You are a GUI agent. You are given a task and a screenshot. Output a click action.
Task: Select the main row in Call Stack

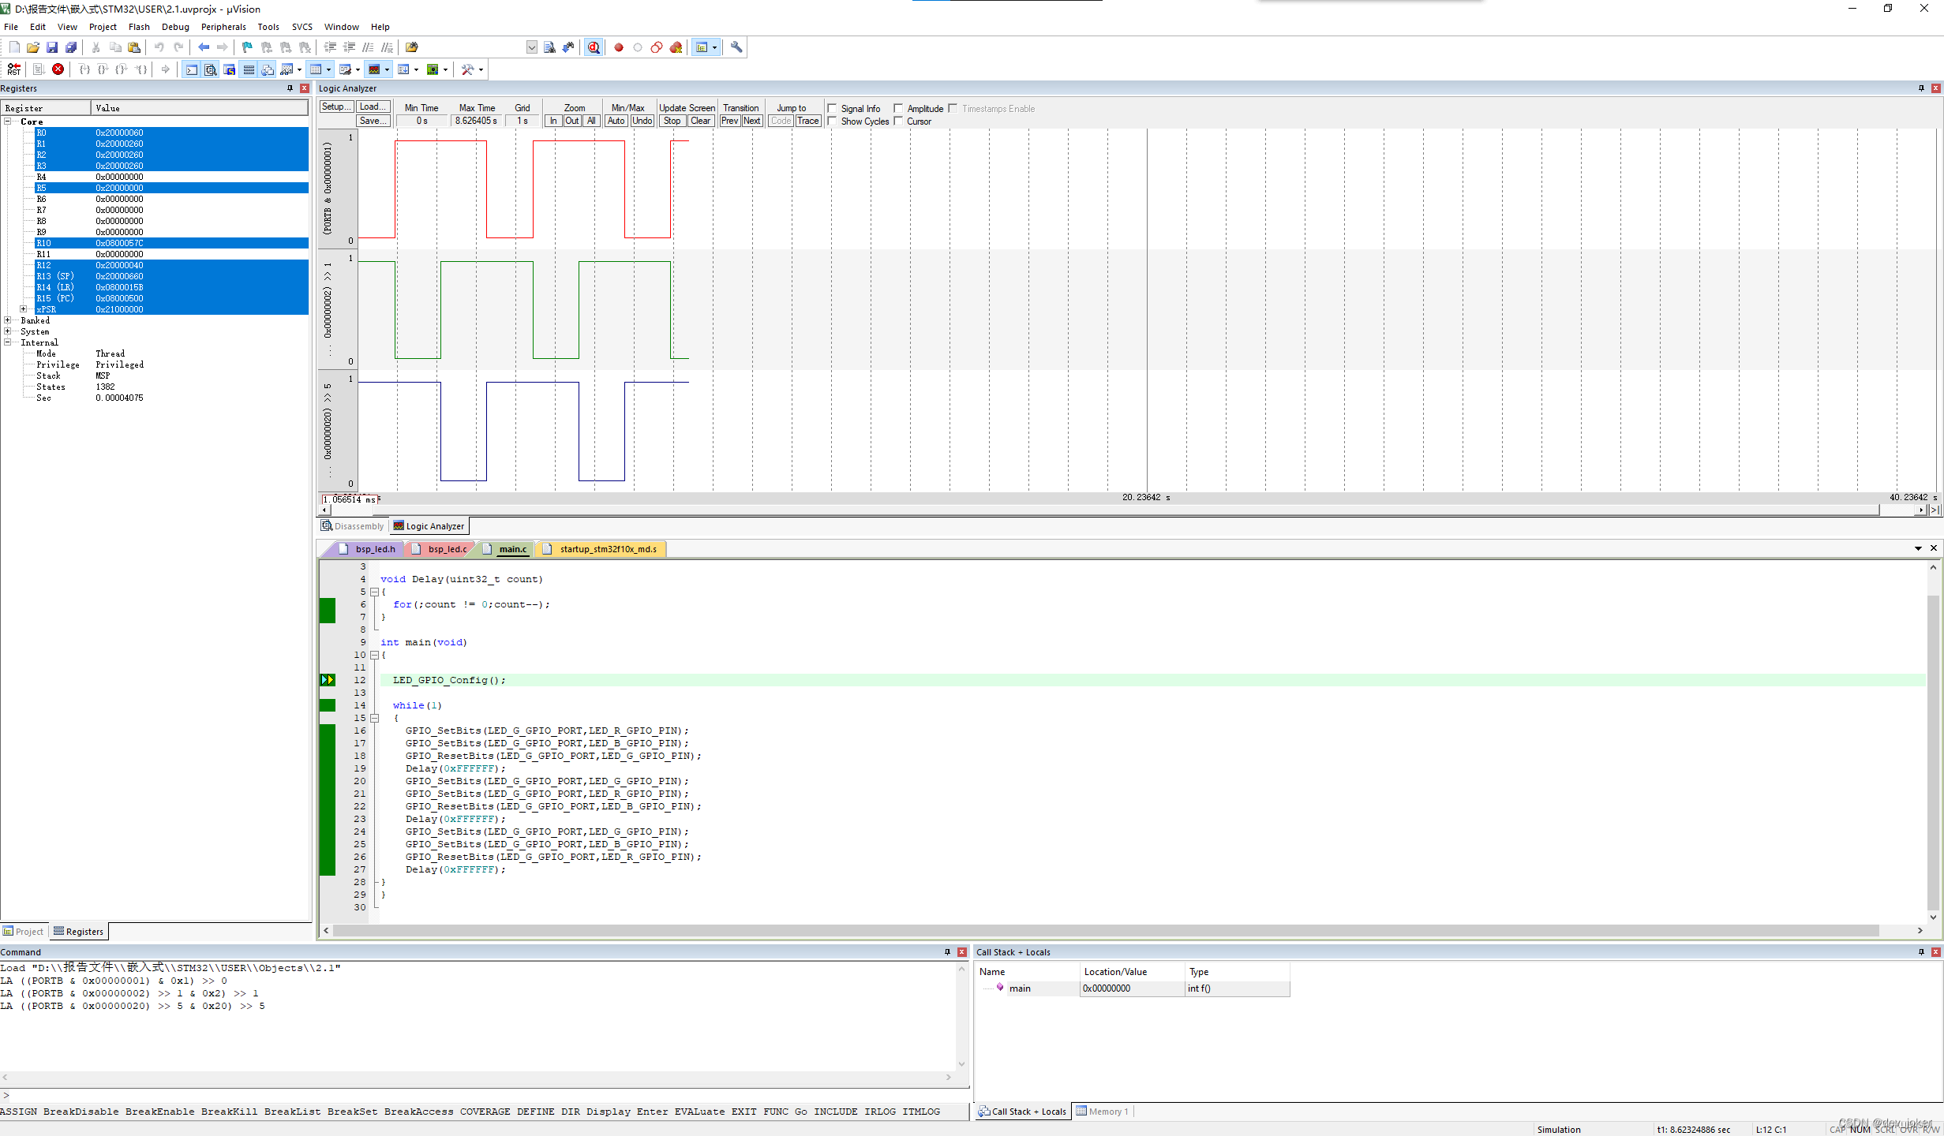click(x=1133, y=988)
